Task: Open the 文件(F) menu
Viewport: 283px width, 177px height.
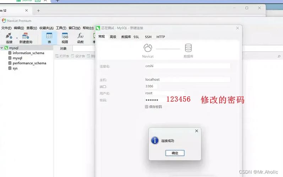Action: tap(6, 28)
